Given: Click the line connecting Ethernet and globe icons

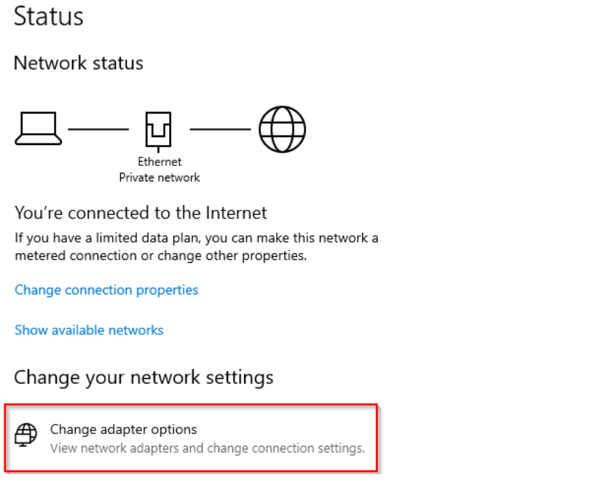Looking at the screenshot, I should 221,130.
